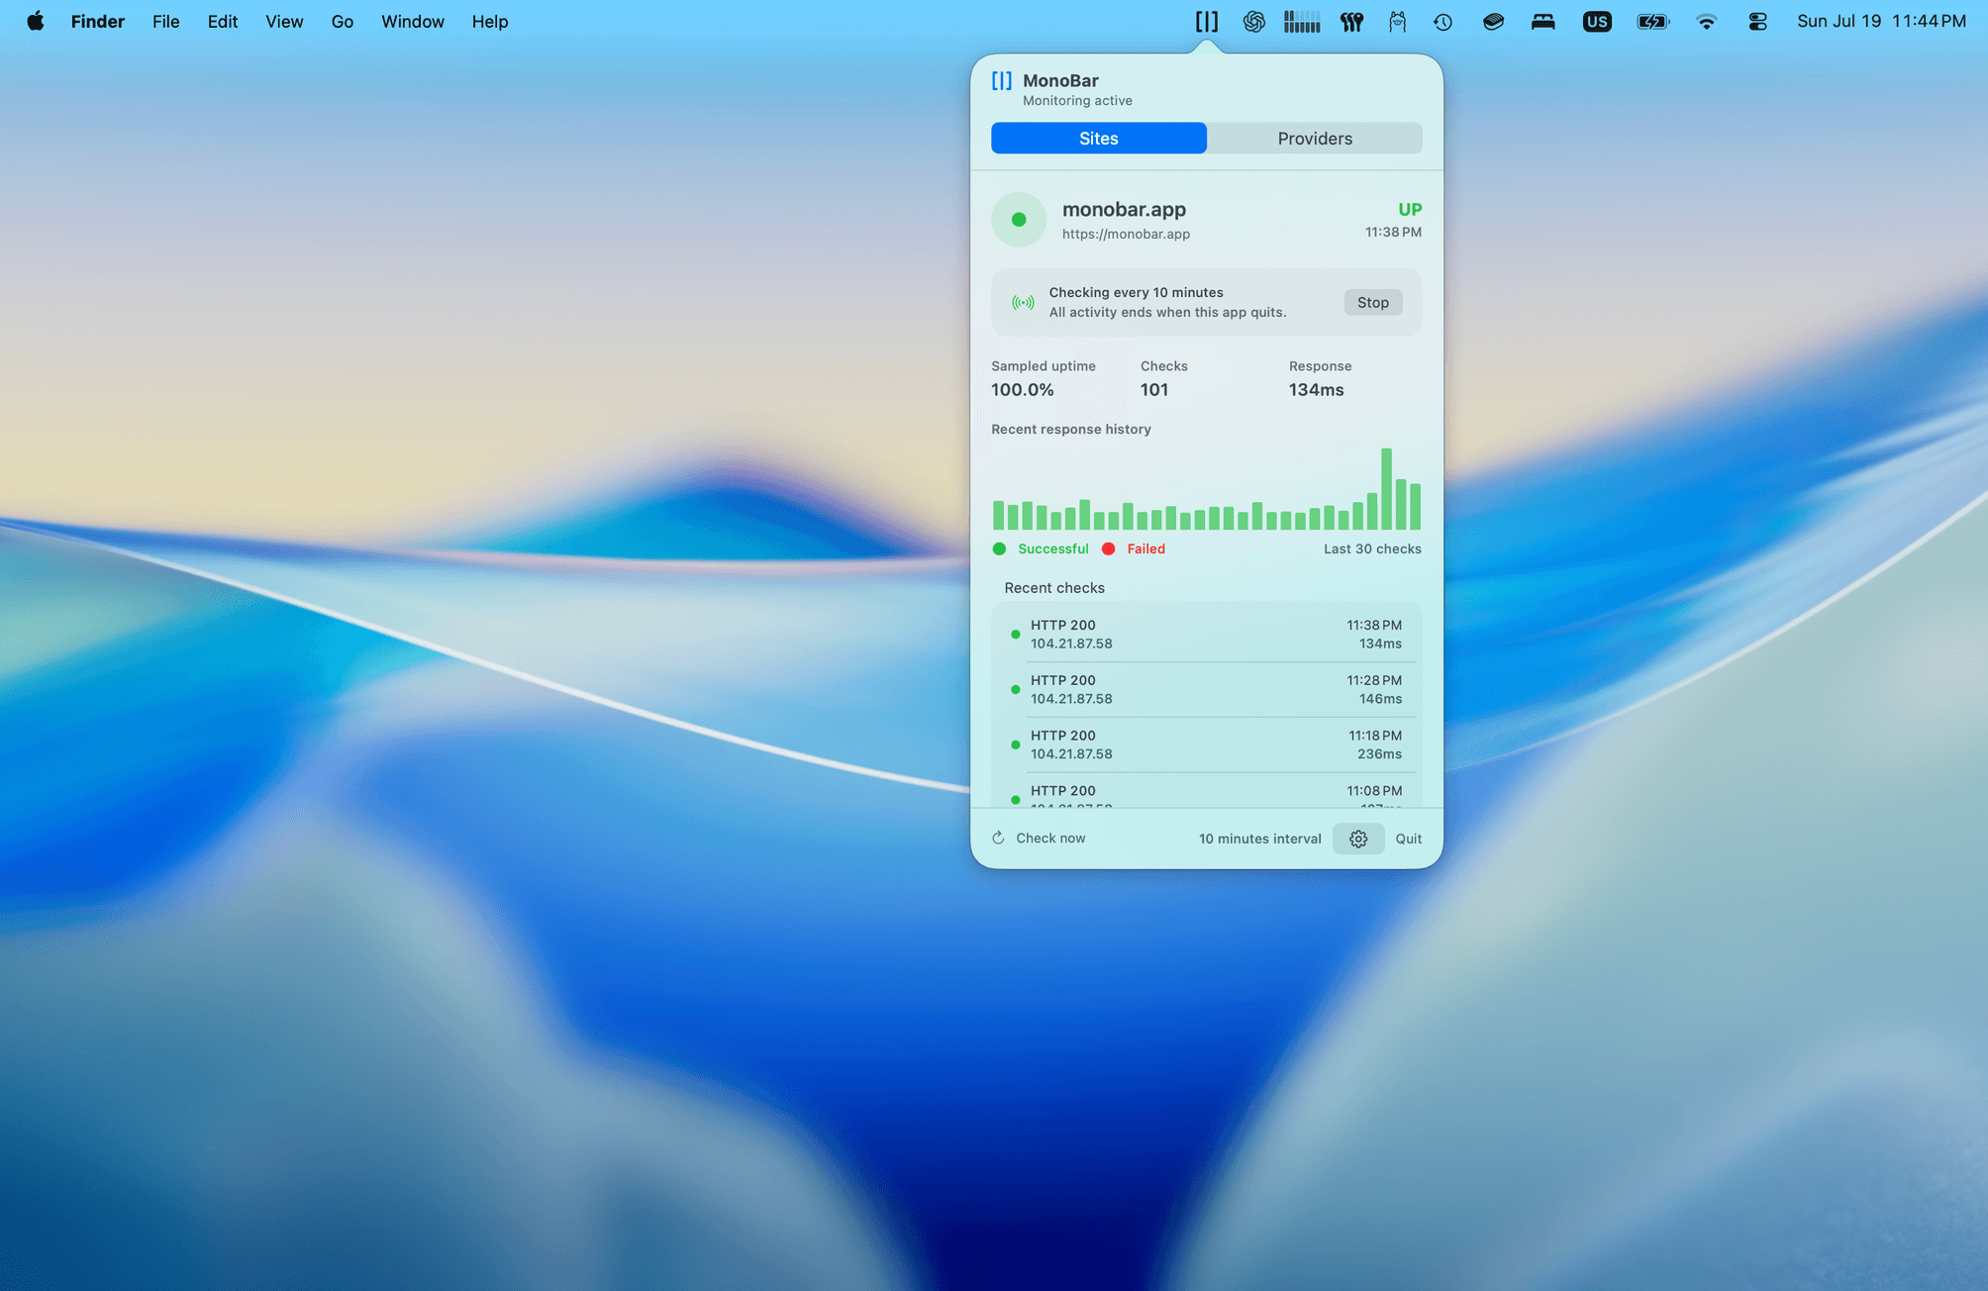
Task: Open the ChatGPT menu bar icon
Action: 1253,21
